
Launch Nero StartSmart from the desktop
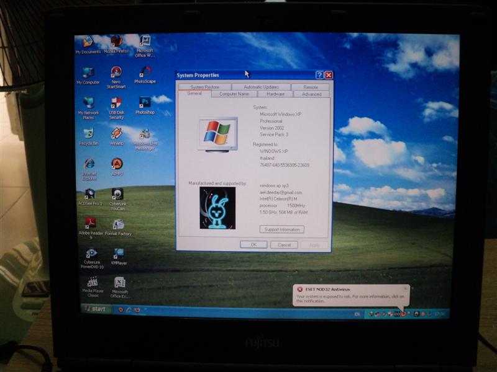(x=116, y=77)
